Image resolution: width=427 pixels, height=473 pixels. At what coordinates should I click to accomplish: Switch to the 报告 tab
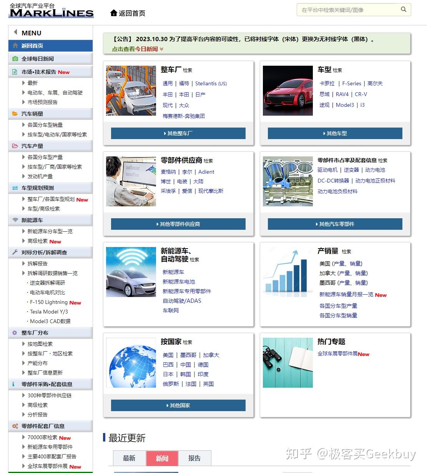(x=194, y=458)
